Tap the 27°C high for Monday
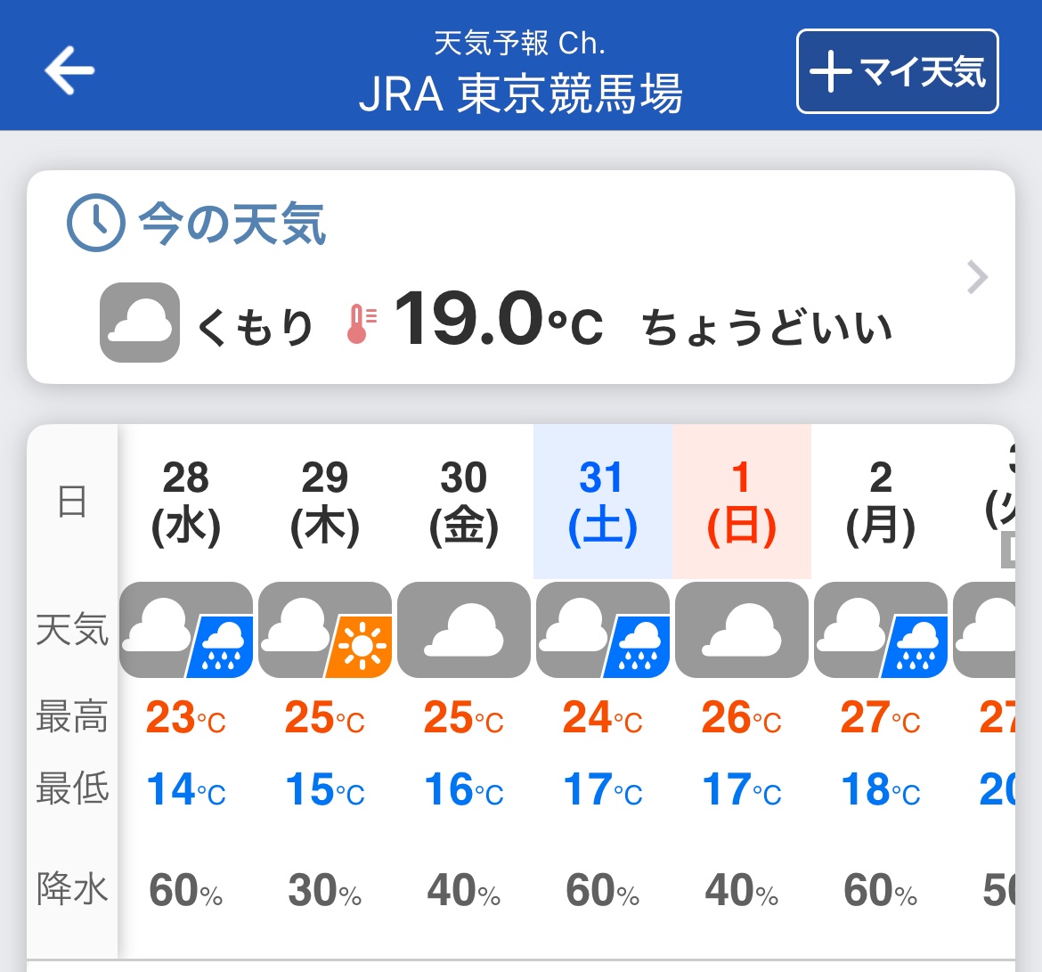 (x=881, y=718)
